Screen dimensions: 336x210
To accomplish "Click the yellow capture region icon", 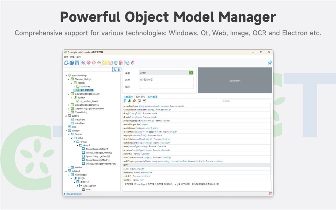I will tap(105, 63).
